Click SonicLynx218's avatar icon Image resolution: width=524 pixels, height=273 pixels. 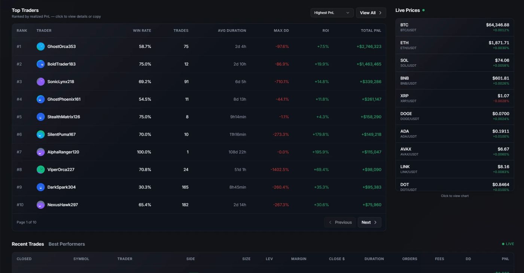(40, 81)
